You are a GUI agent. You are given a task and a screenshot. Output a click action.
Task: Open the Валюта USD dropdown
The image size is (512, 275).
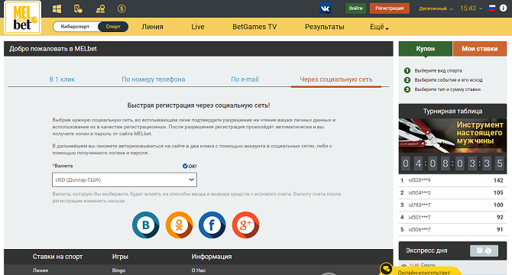125,180
